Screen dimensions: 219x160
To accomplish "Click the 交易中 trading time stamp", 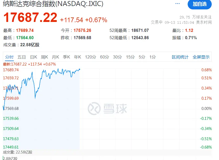I will click(181, 22).
